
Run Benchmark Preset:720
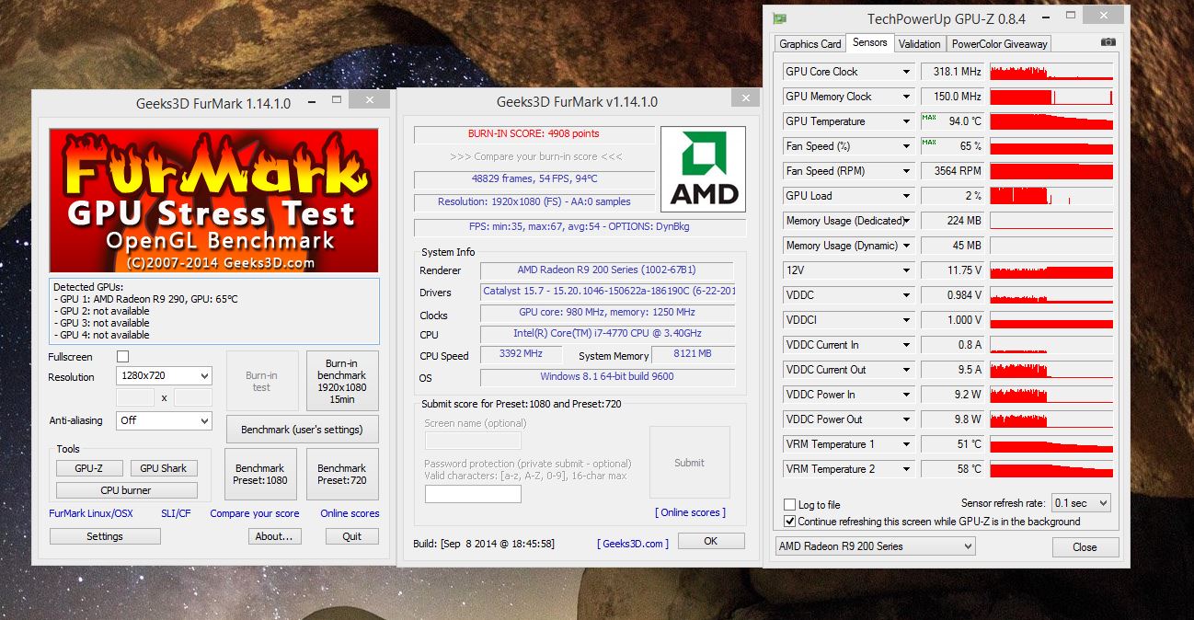tap(342, 474)
